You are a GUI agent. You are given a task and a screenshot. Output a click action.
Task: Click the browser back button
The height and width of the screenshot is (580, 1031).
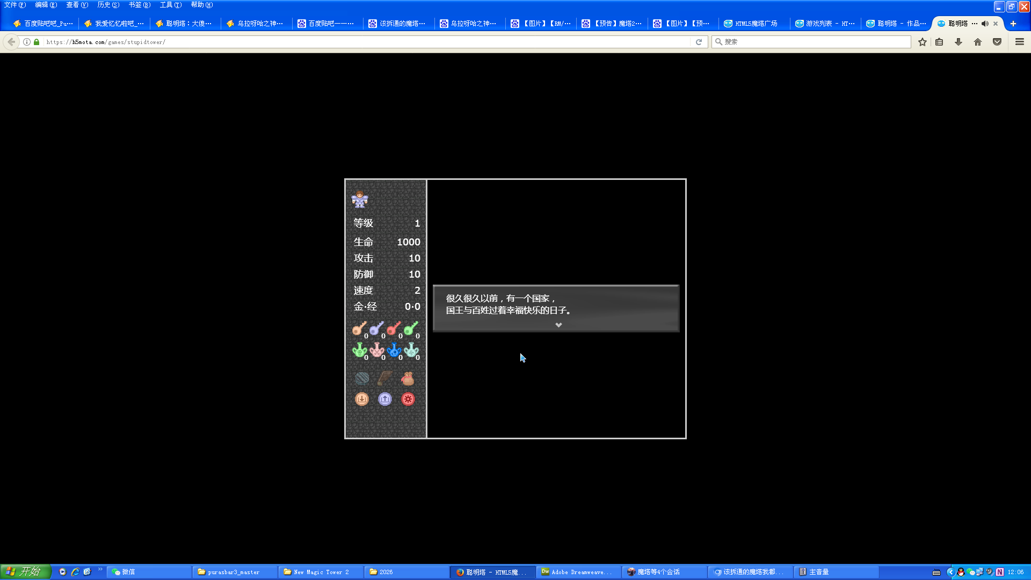pos(11,42)
